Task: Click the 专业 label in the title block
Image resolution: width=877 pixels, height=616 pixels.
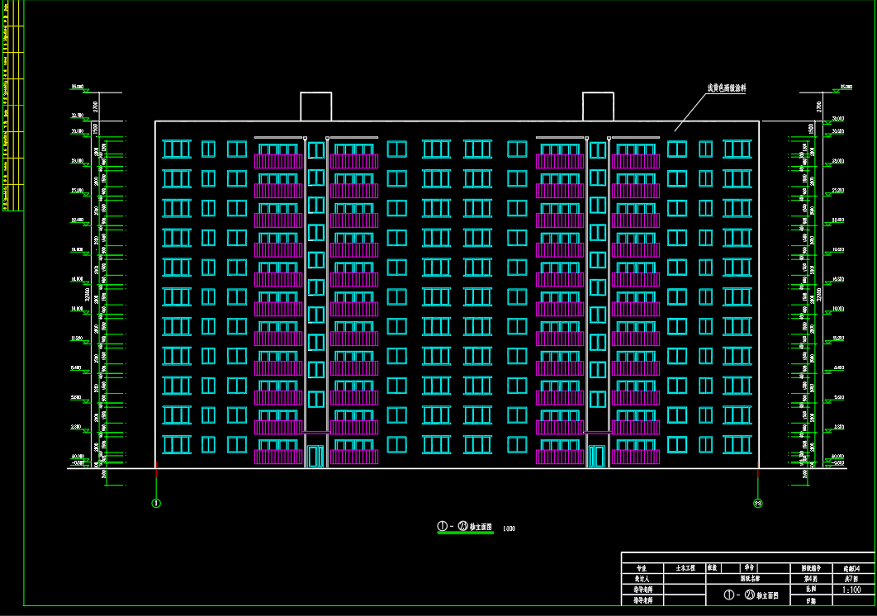Action: 642,569
